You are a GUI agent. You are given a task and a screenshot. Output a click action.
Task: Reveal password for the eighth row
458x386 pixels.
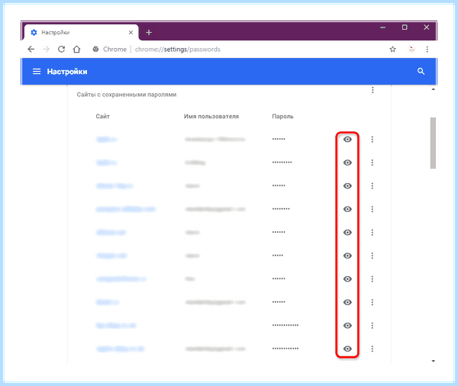click(x=347, y=302)
